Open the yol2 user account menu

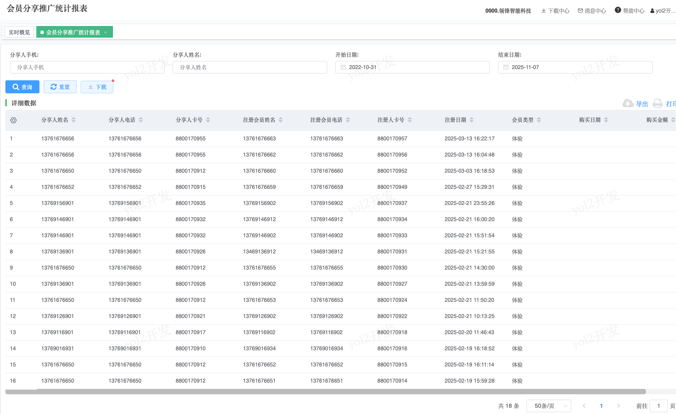click(663, 11)
